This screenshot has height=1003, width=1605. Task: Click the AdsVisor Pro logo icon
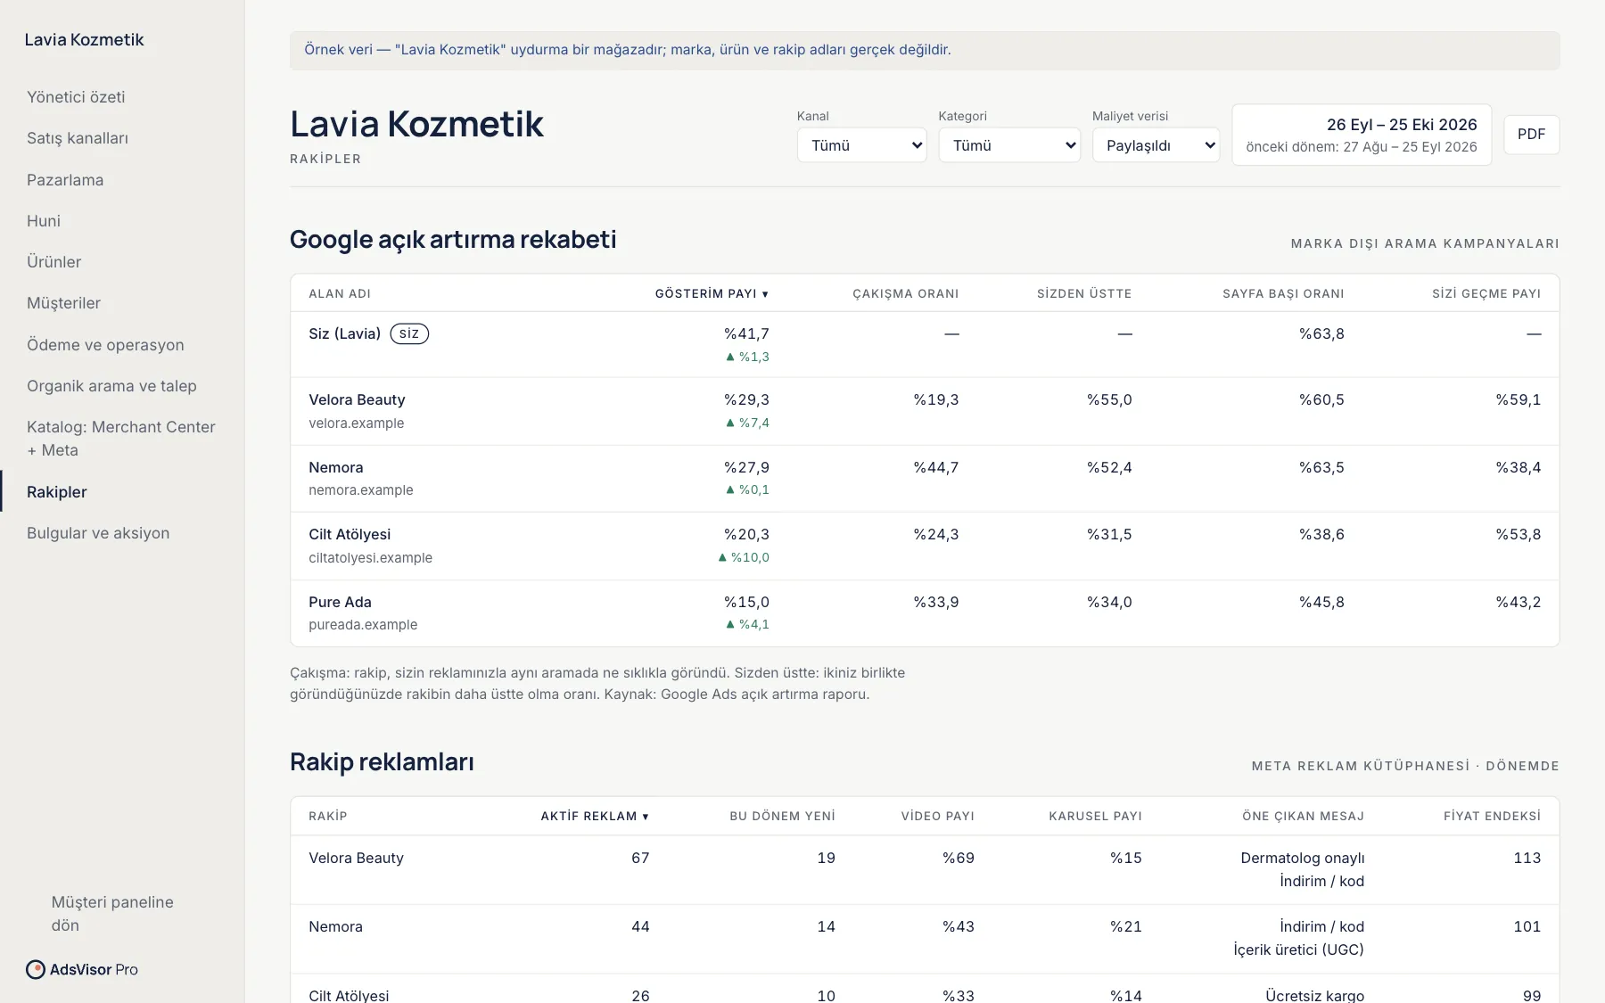click(36, 969)
